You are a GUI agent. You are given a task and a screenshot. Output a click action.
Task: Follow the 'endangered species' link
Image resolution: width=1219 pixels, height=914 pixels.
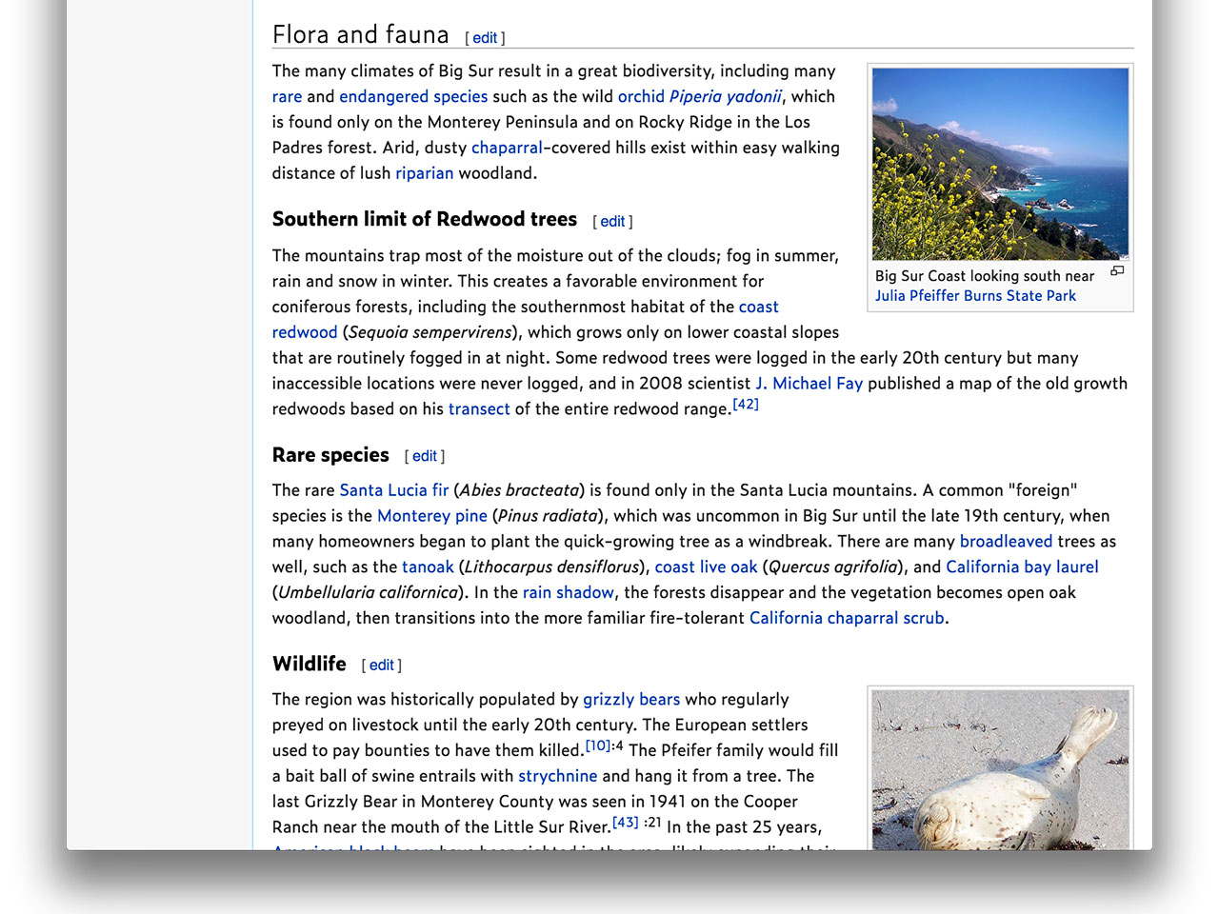coord(413,96)
